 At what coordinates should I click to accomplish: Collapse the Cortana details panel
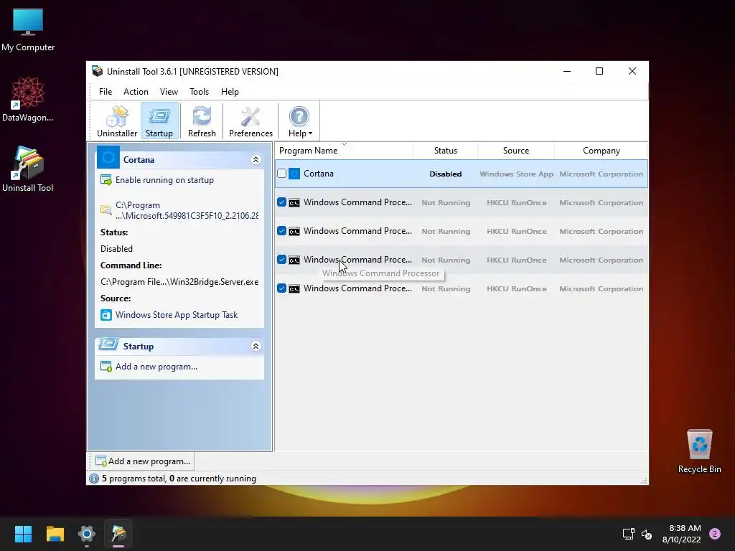click(x=256, y=160)
